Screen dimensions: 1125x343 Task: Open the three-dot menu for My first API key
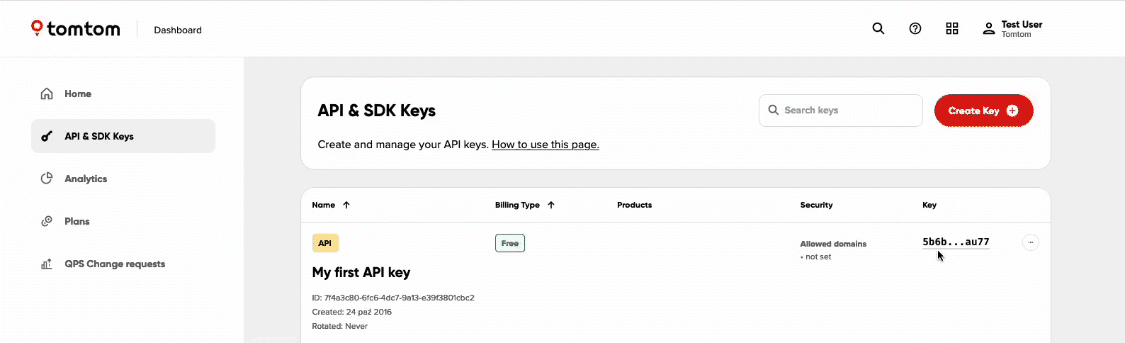[x=1031, y=242]
